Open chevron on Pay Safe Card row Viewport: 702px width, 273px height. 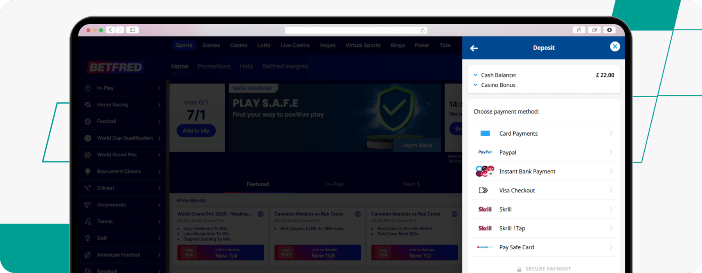coord(611,247)
